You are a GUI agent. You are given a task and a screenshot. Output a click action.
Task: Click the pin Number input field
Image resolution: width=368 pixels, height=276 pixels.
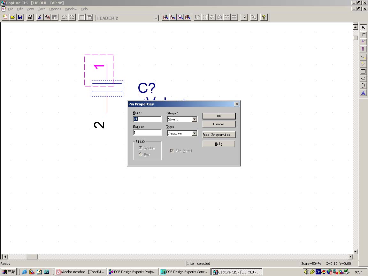click(x=147, y=133)
